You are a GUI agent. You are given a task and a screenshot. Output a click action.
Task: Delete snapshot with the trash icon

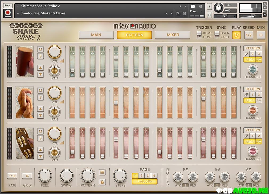point(184,13)
